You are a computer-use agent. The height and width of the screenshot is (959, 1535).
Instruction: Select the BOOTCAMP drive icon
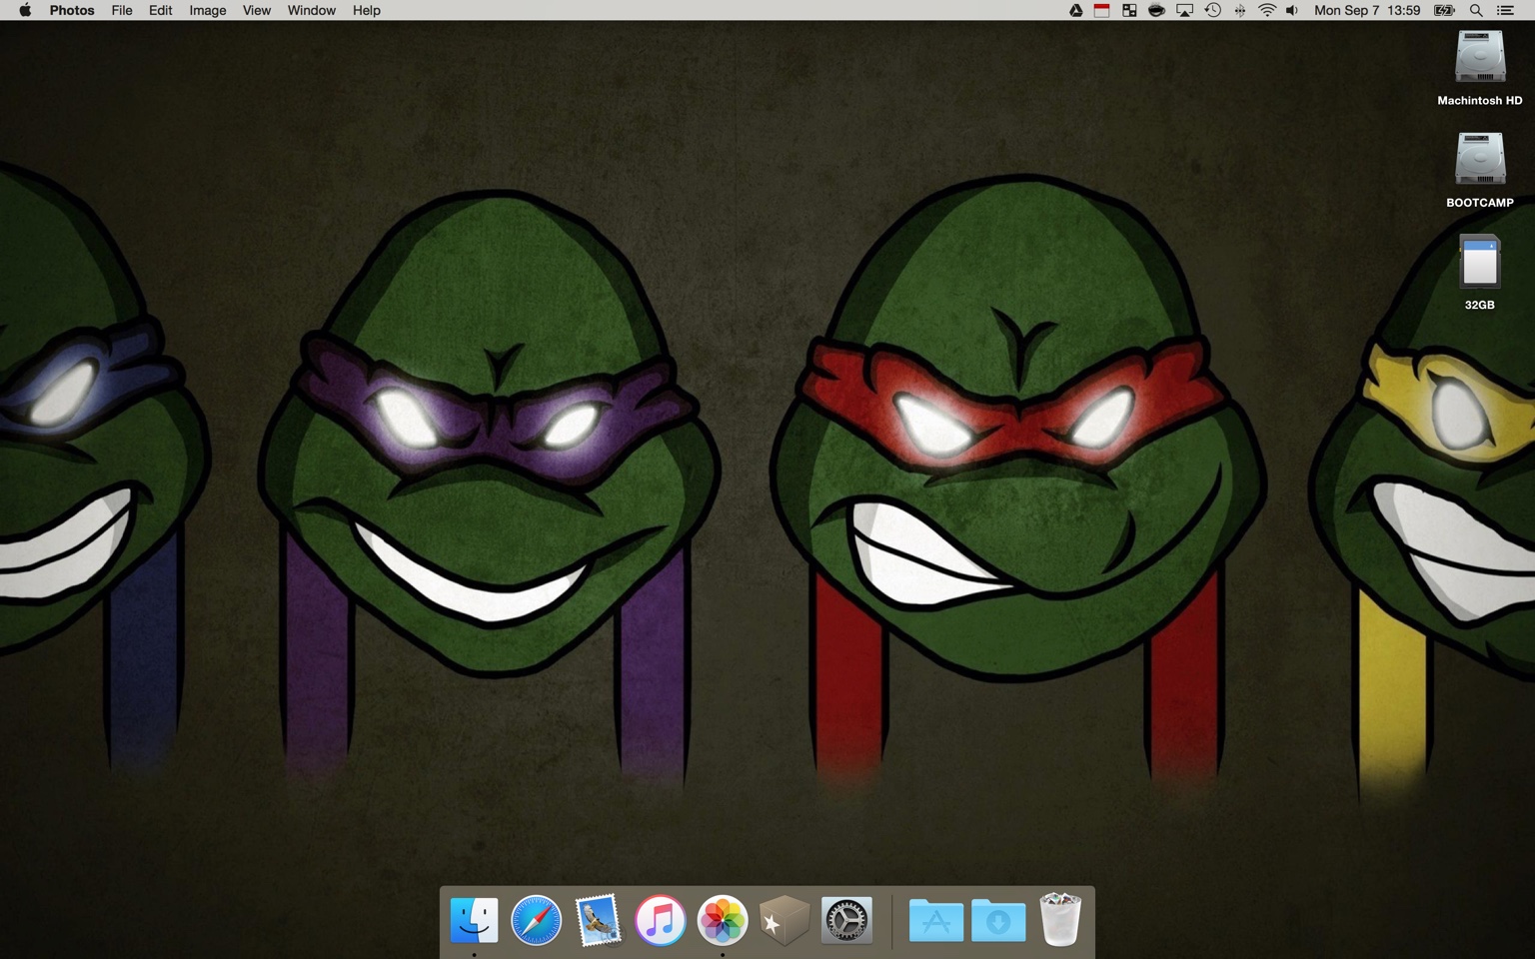coord(1480,160)
